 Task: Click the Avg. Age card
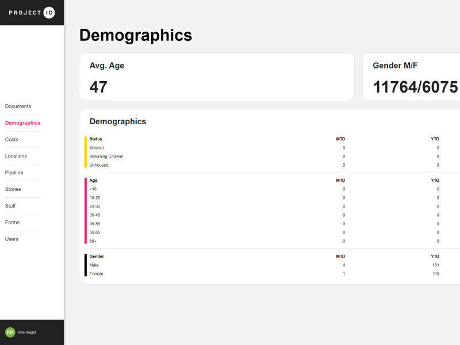(216, 77)
